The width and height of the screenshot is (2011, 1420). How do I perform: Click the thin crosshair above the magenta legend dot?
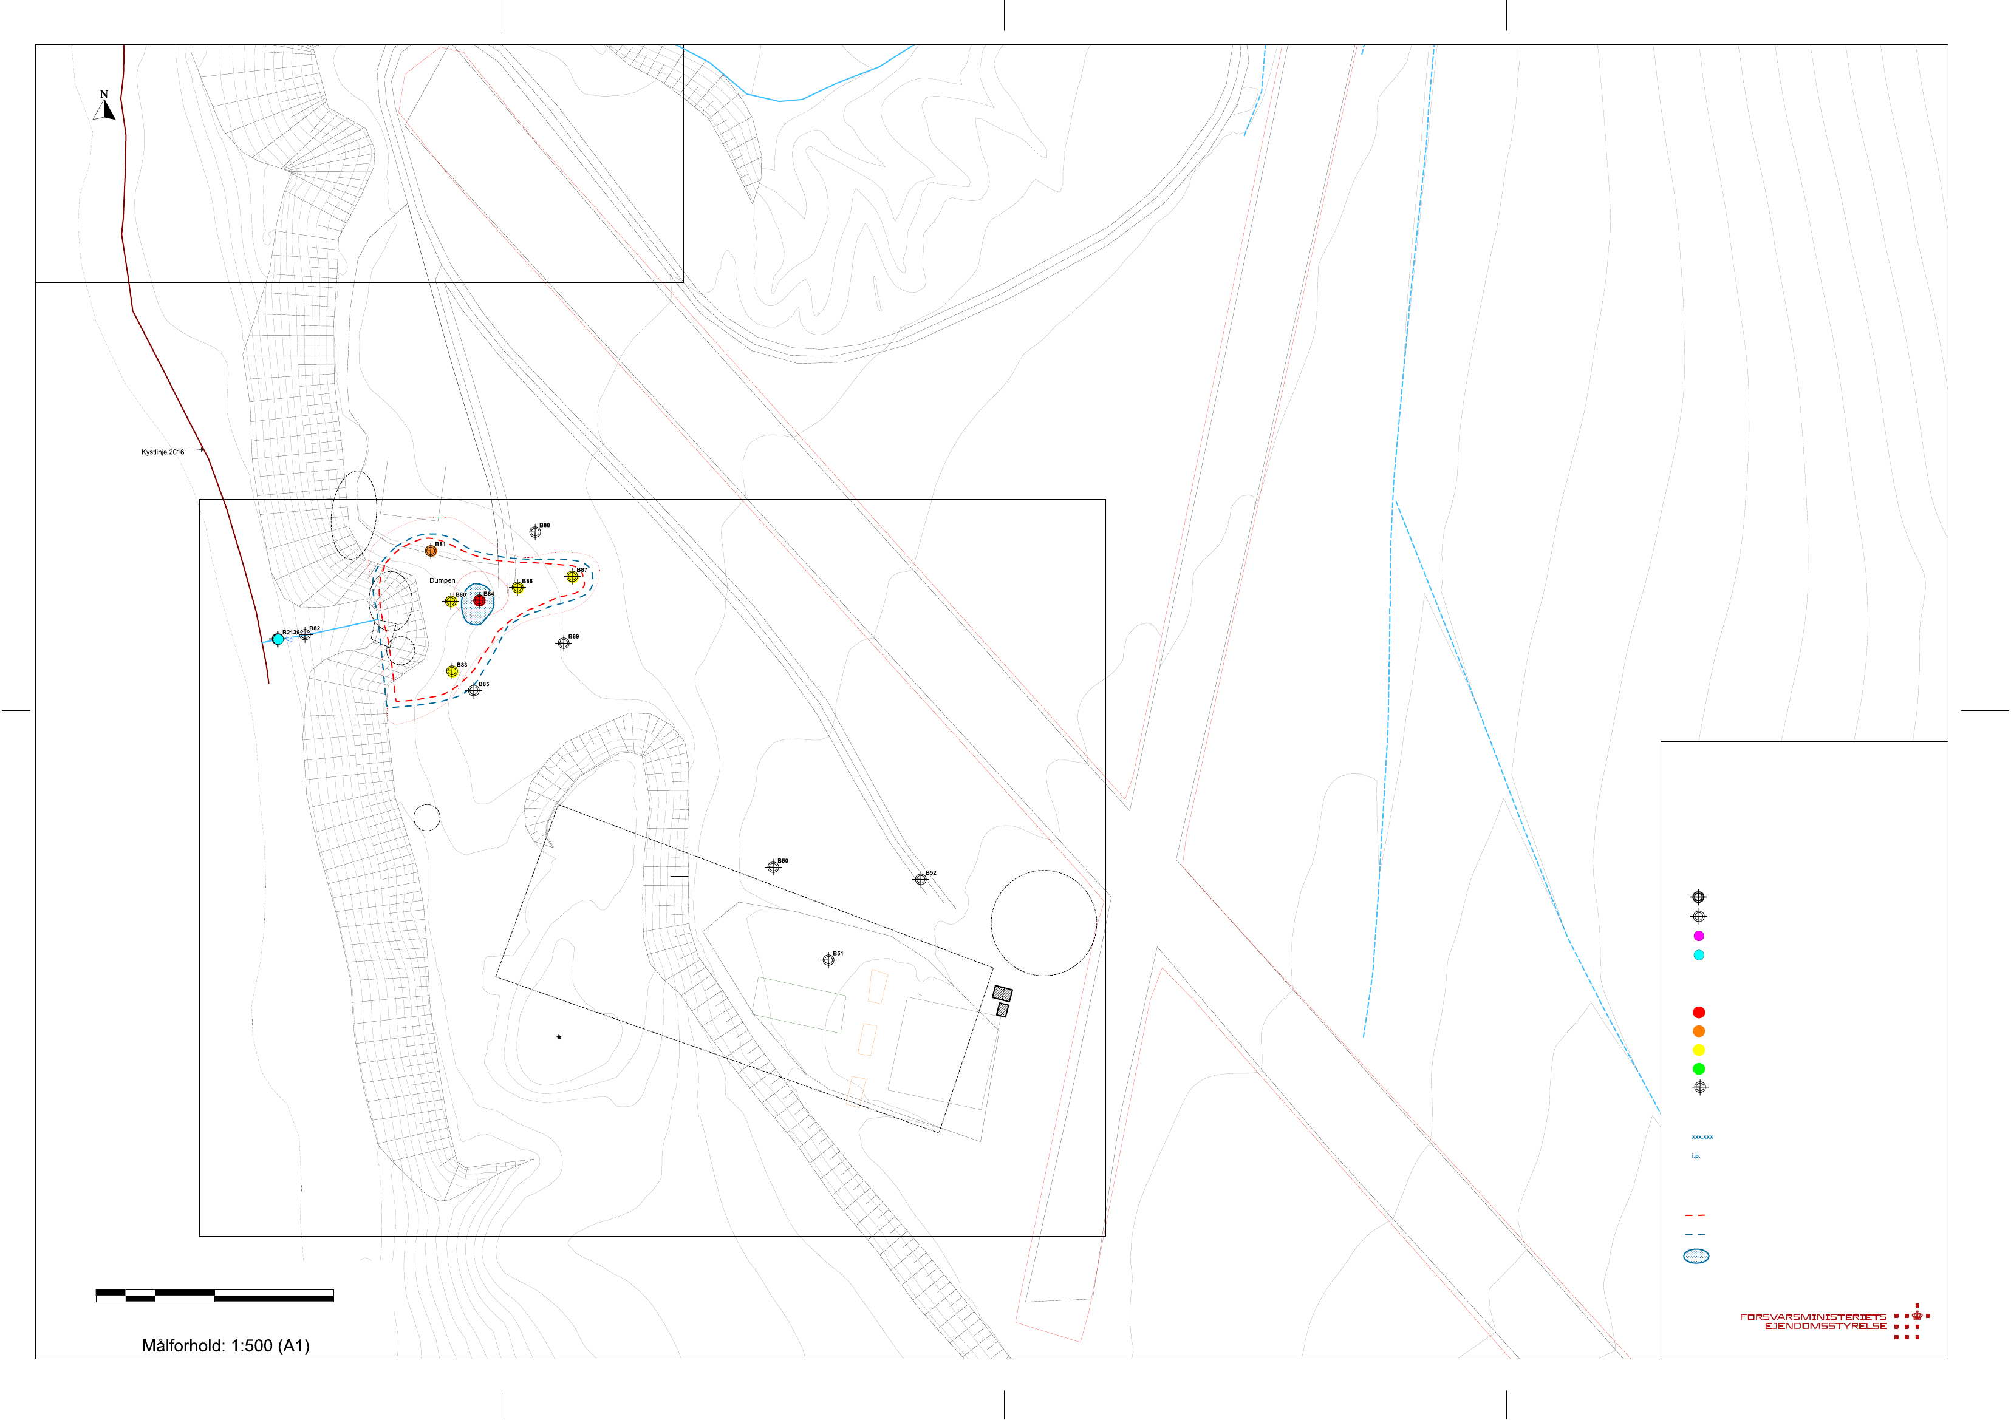pos(1698,917)
